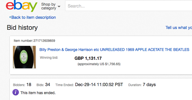The image size is (192, 100).
Task: Click the Winning bid label
Action: pyautogui.click(x=49, y=57)
